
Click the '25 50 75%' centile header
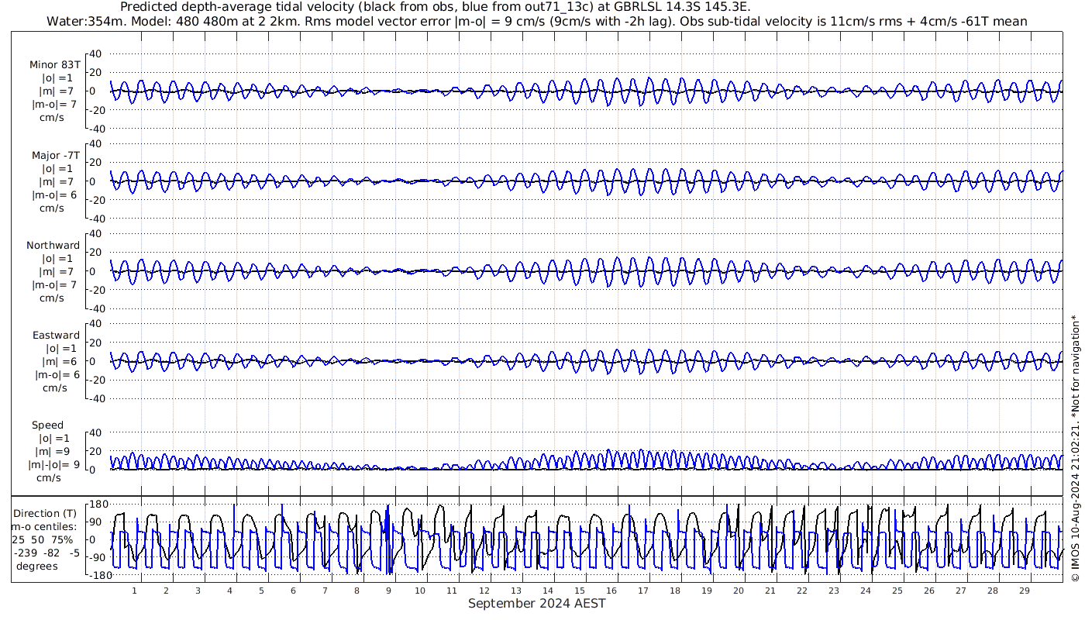click(x=43, y=539)
